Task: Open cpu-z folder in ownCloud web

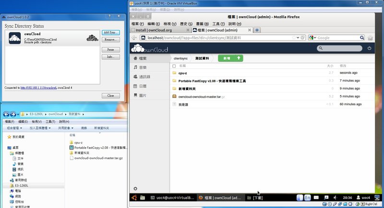Action: pos(183,73)
